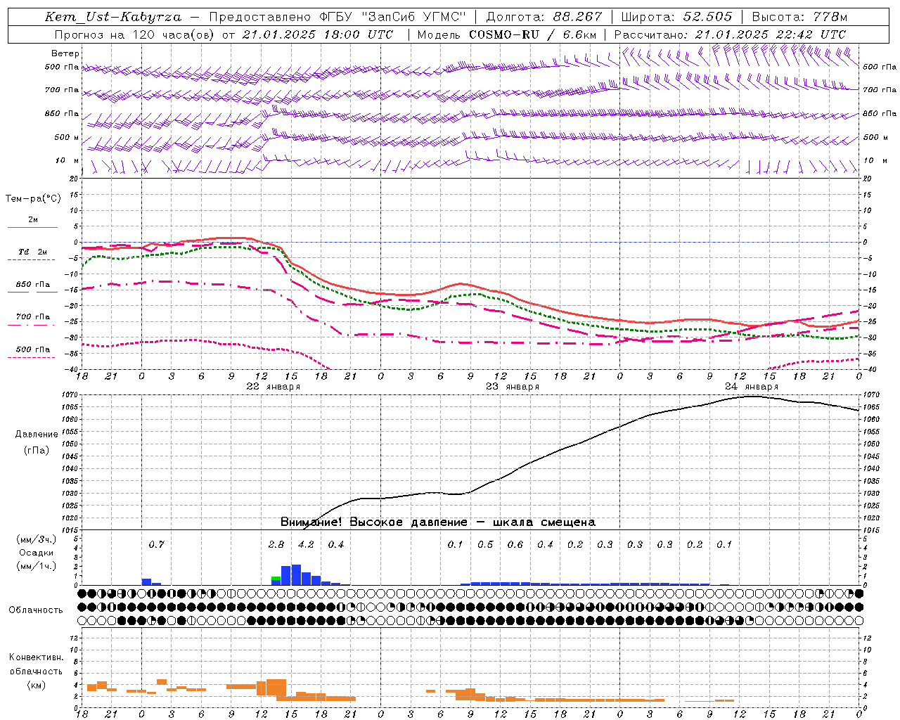The height and width of the screenshot is (720, 900).
Task: Select the latitude value Широта: 52.505
Action: coord(676,17)
